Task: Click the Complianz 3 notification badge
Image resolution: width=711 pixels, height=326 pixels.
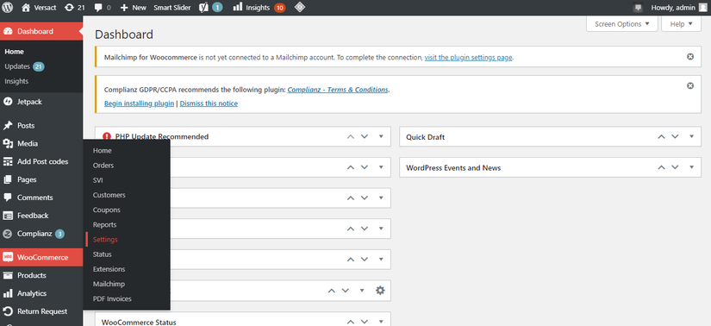Action: [x=59, y=235]
